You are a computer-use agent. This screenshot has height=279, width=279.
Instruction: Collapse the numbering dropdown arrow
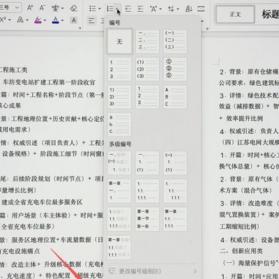118,9
